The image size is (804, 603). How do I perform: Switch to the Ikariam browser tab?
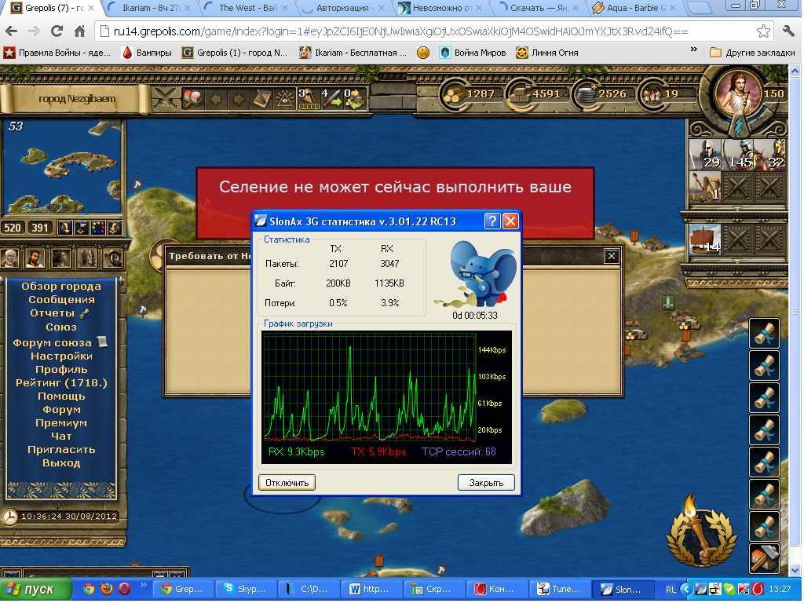(x=149, y=8)
